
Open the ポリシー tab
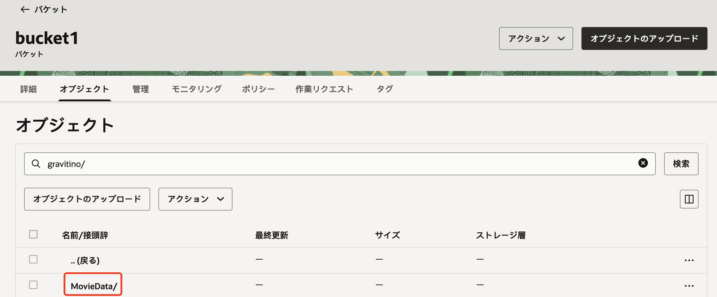(x=258, y=89)
